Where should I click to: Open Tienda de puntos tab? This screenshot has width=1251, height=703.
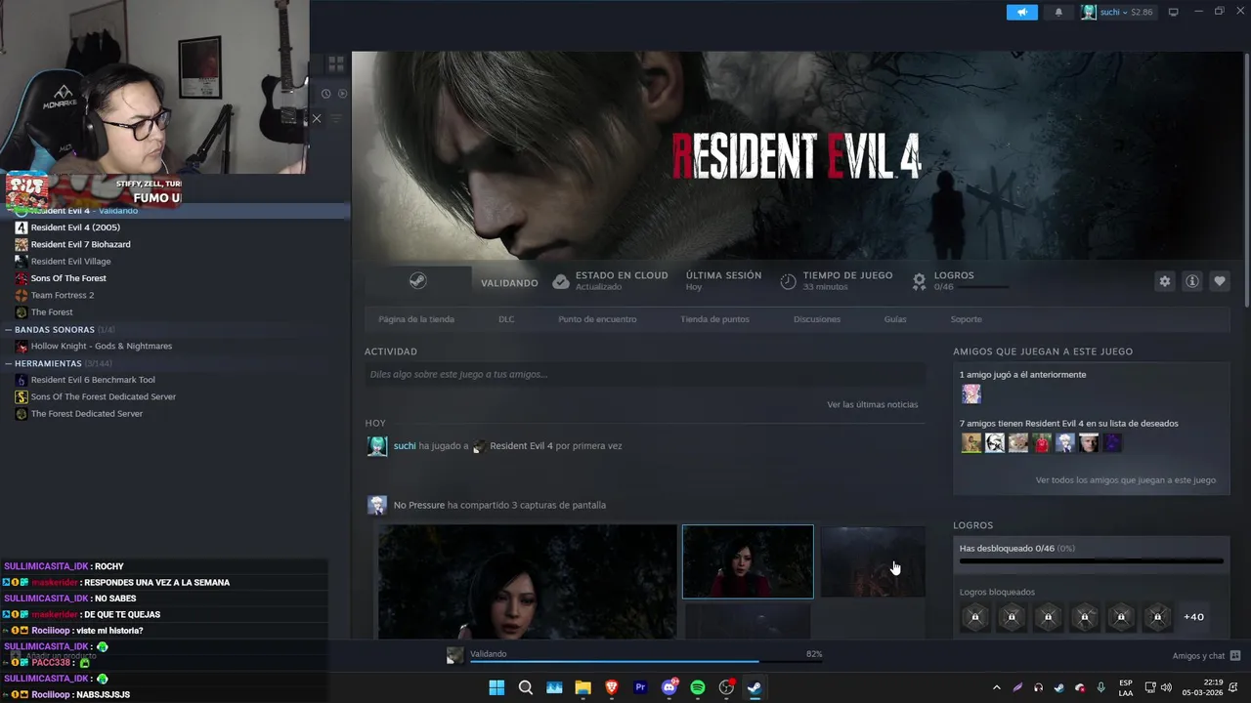(x=714, y=319)
